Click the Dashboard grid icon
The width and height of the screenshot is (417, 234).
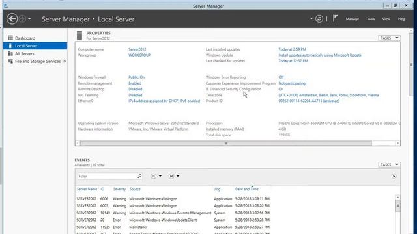coord(10,38)
